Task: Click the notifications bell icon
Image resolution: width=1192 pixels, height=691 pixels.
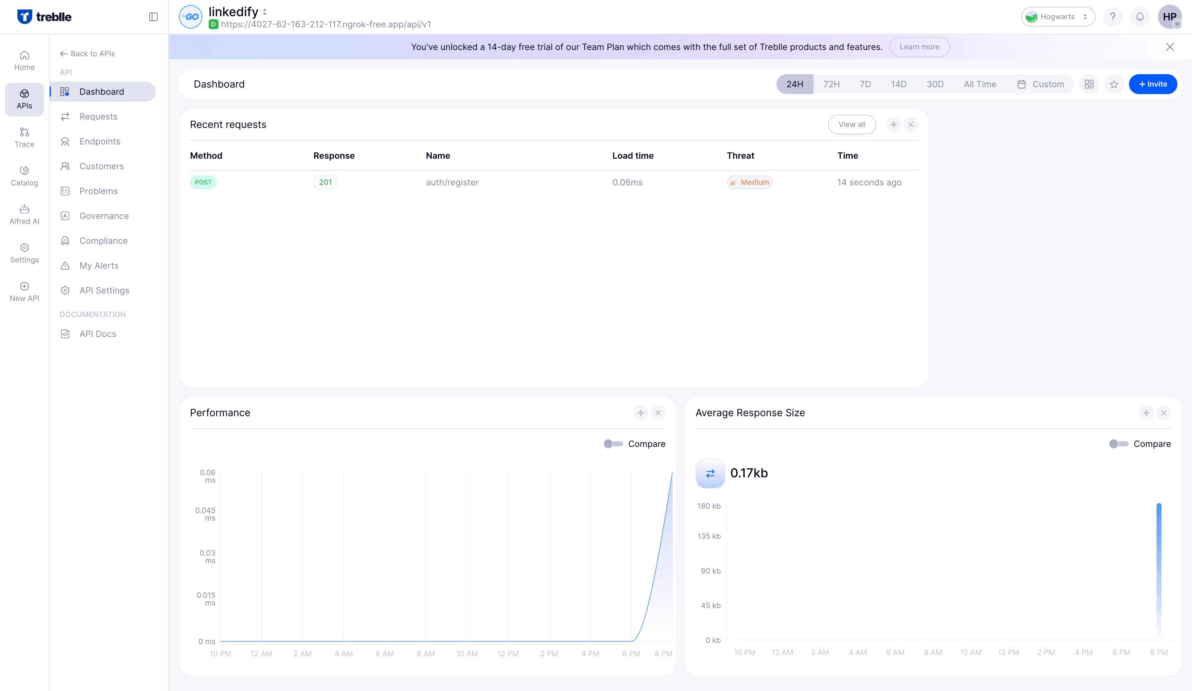Action: click(x=1140, y=17)
